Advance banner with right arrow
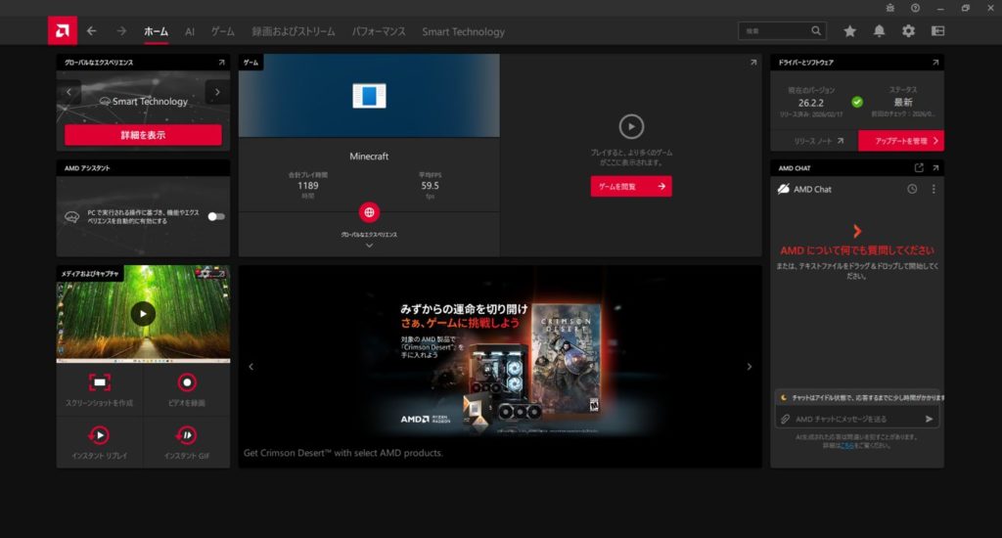The image size is (1002, 538). 750,367
